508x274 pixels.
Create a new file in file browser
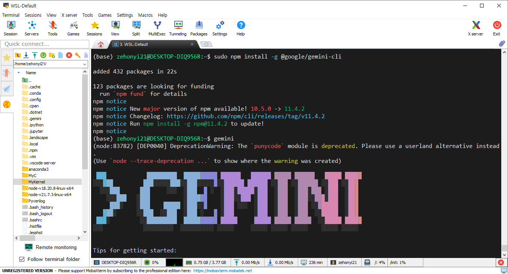60,55
